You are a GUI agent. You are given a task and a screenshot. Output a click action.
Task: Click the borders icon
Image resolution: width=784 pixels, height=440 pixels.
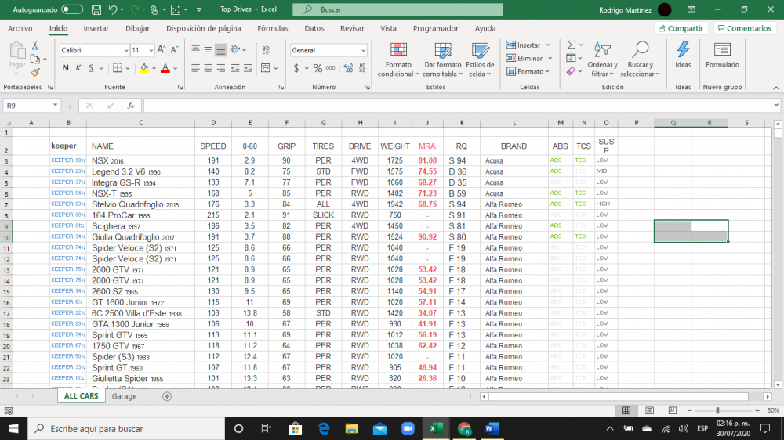117,68
